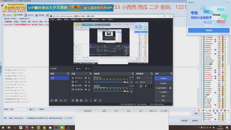
Task: Click Quark ad try-now blue button
Action: [209, 30]
